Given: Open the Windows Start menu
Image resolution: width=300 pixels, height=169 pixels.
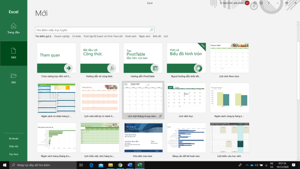Looking at the screenshot, I should click(x=4, y=165).
